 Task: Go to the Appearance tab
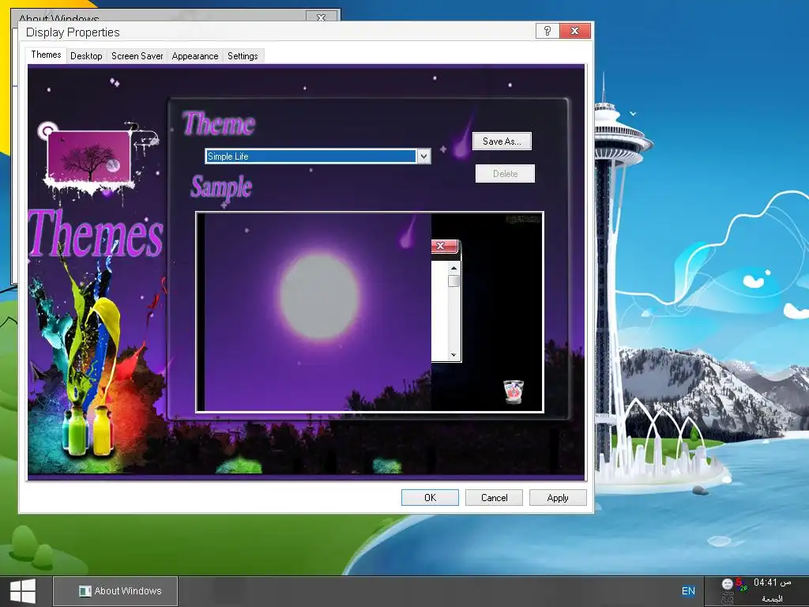click(x=195, y=56)
